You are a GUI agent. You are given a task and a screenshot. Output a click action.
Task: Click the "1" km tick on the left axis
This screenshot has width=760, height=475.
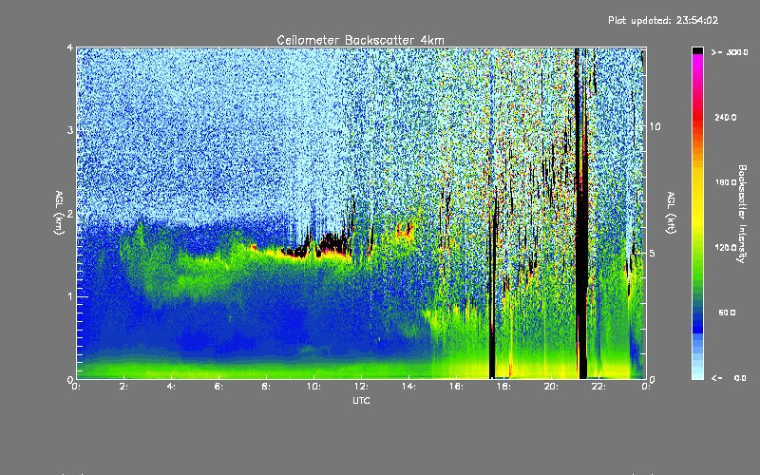[x=70, y=296]
